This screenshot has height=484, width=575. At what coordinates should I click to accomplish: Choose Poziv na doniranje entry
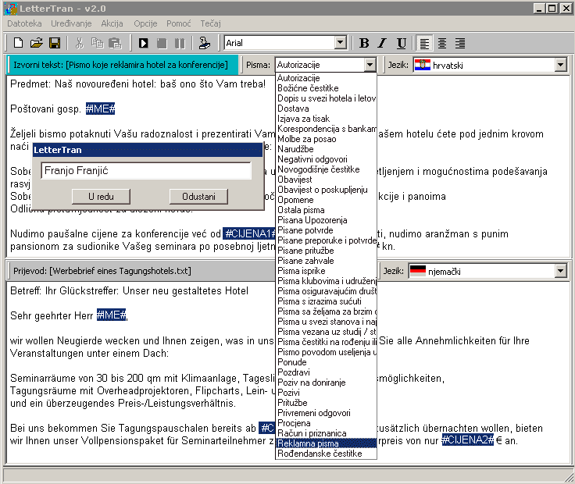(x=326, y=383)
